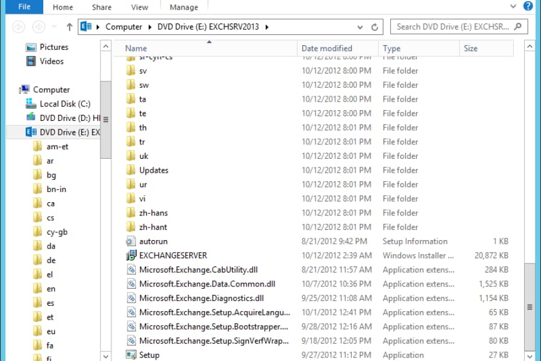Click Computer in the address breadcrumb
This screenshot has width=541, height=361.
[x=123, y=27]
